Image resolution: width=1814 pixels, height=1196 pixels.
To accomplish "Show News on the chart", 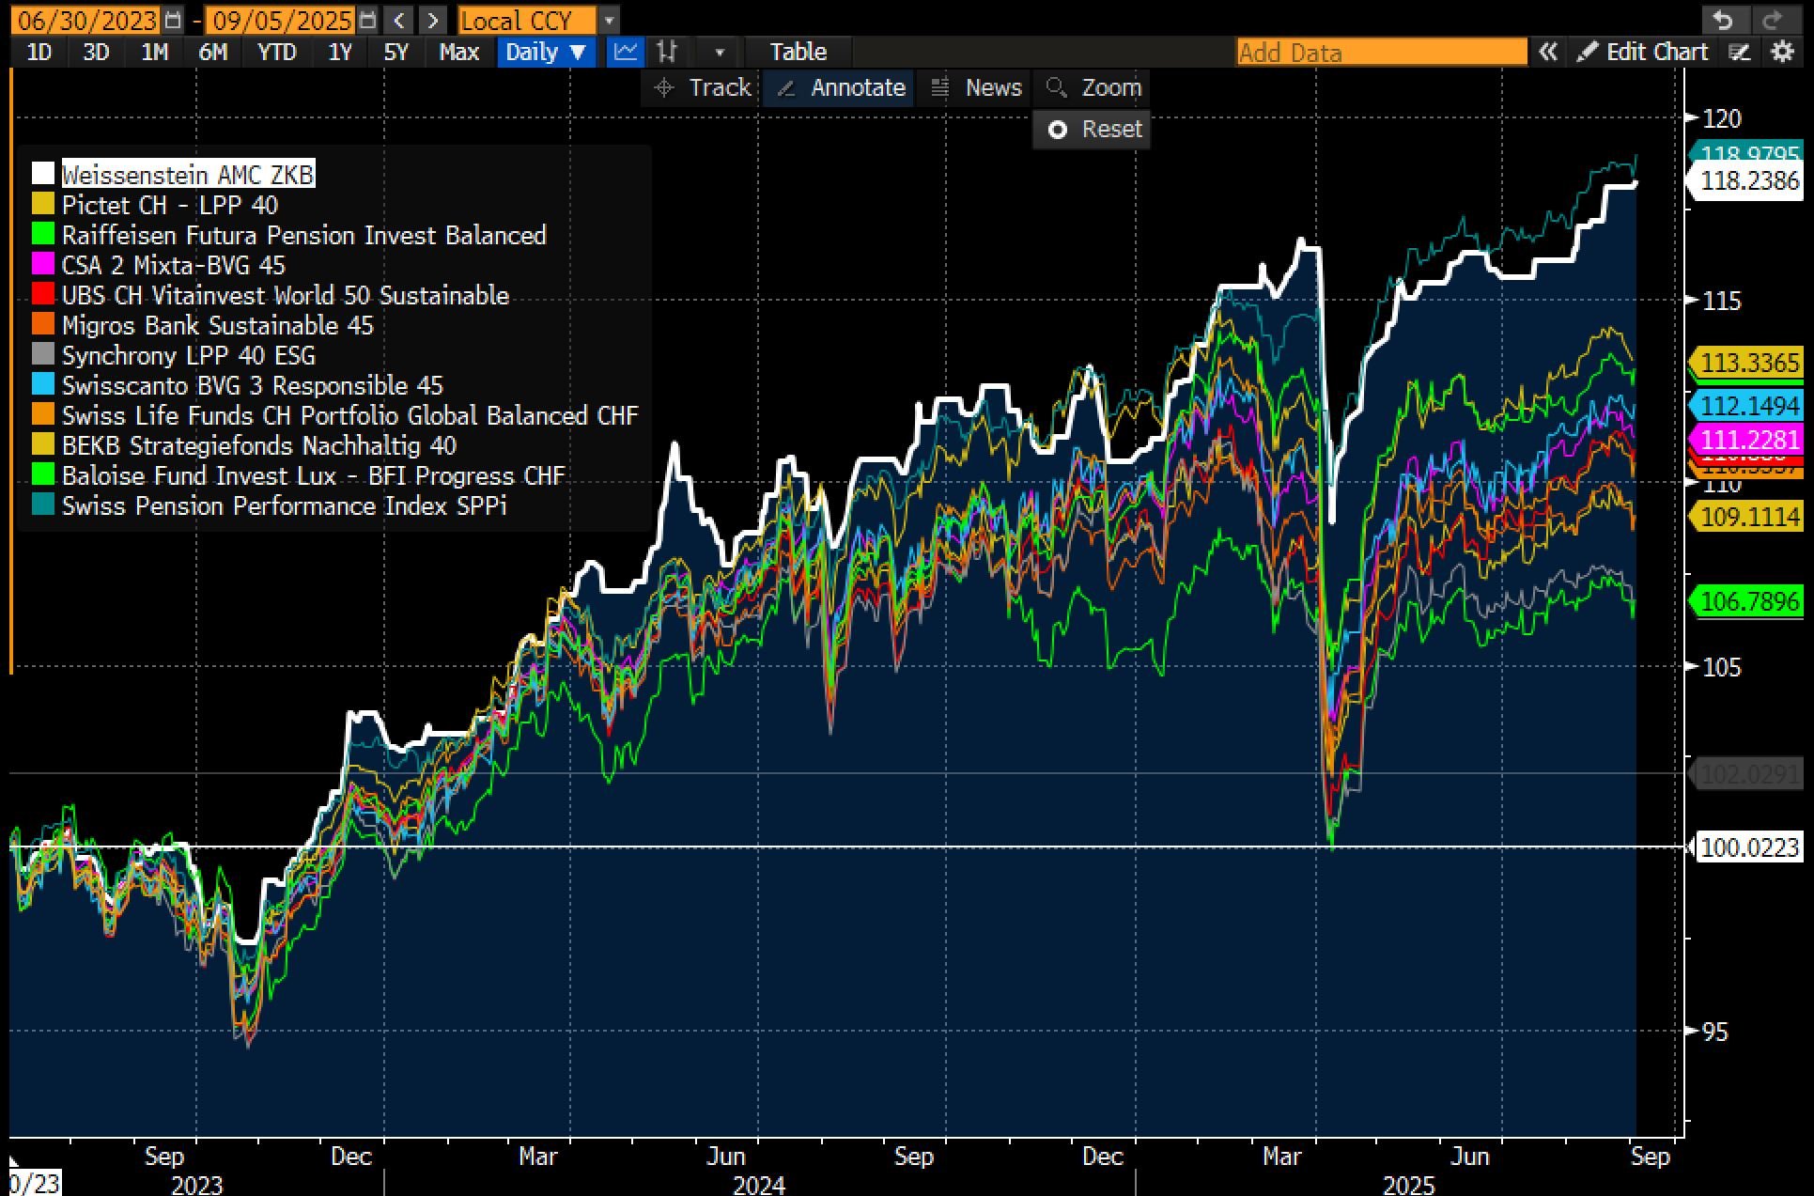I will pos(976,87).
